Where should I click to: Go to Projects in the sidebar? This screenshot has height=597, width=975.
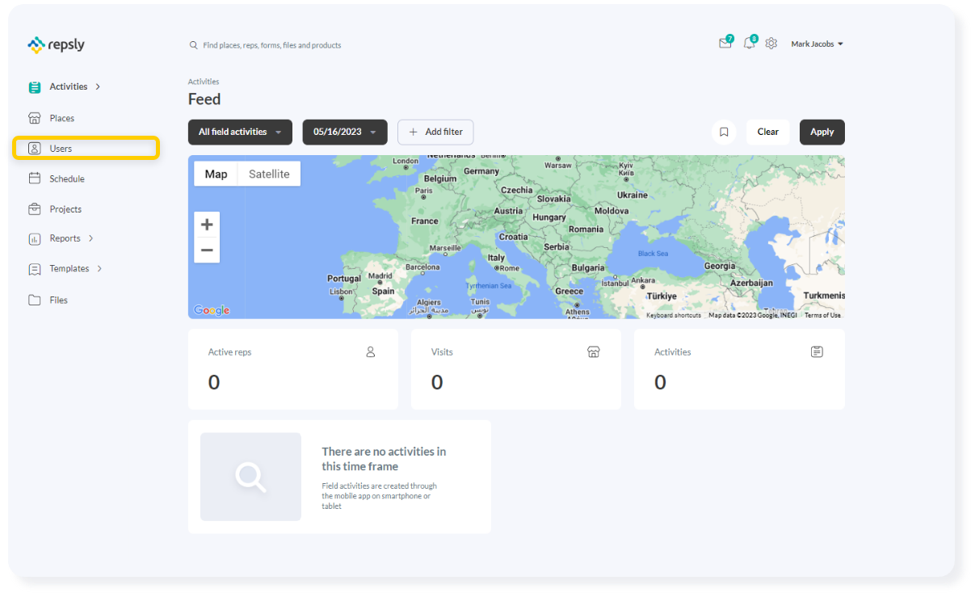(x=65, y=209)
